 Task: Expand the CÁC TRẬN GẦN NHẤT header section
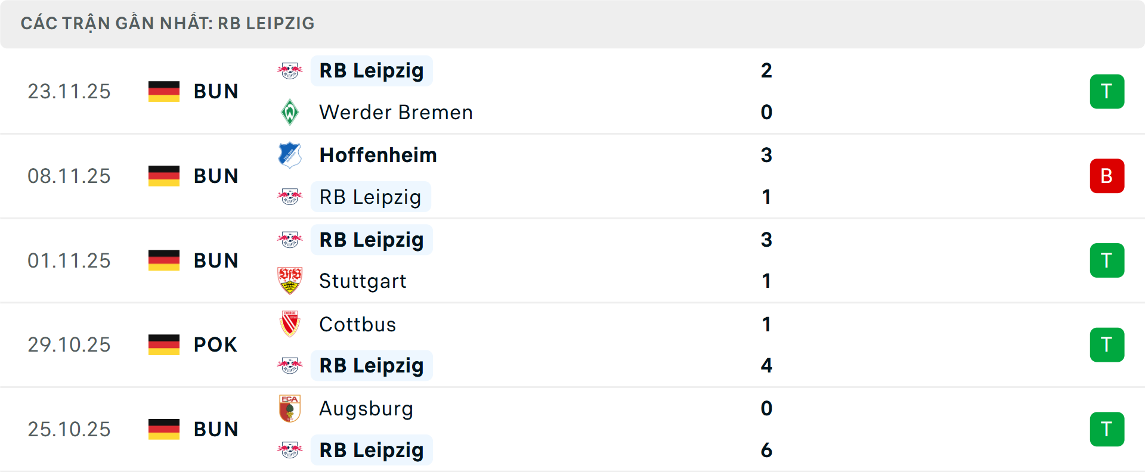click(167, 23)
